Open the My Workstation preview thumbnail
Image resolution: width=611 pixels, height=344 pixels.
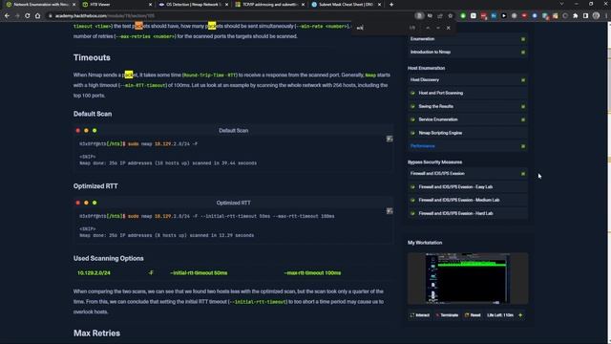468,278
